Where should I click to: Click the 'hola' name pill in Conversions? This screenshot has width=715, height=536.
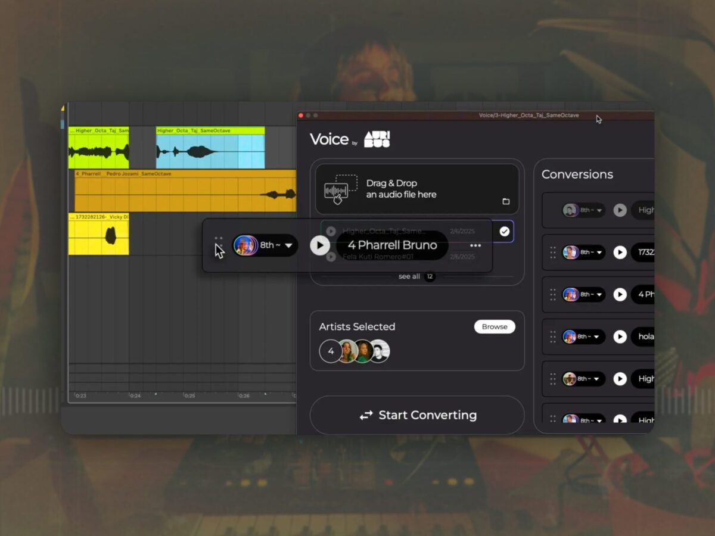click(x=643, y=336)
